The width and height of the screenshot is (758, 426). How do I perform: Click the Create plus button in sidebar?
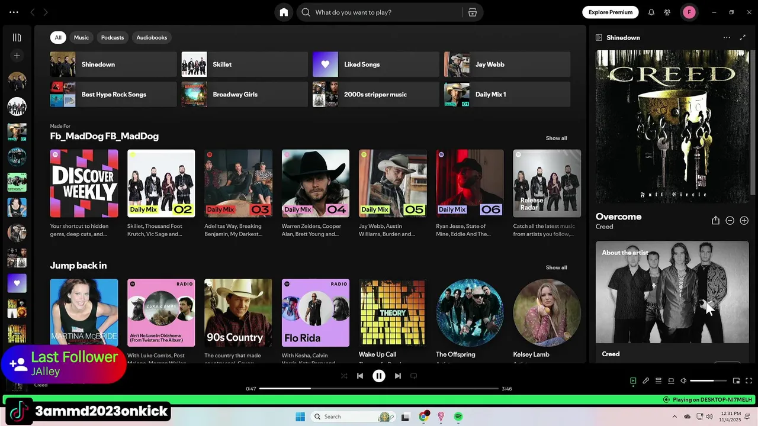tap(17, 56)
